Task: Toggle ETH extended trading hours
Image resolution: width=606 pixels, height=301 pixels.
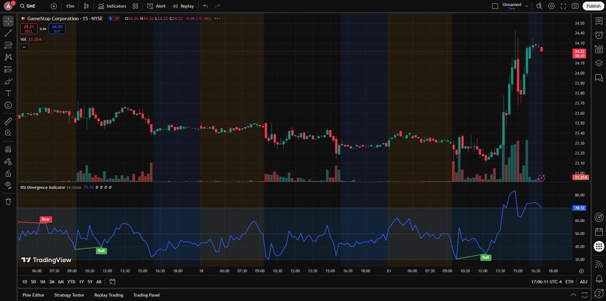Action: (x=570, y=282)
